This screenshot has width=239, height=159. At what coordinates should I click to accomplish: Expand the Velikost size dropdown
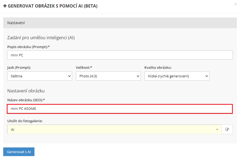(108, 76)
